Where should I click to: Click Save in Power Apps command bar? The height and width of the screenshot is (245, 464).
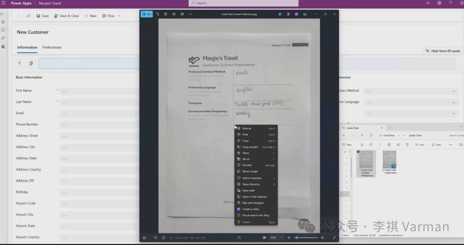(x=43, y=16)
